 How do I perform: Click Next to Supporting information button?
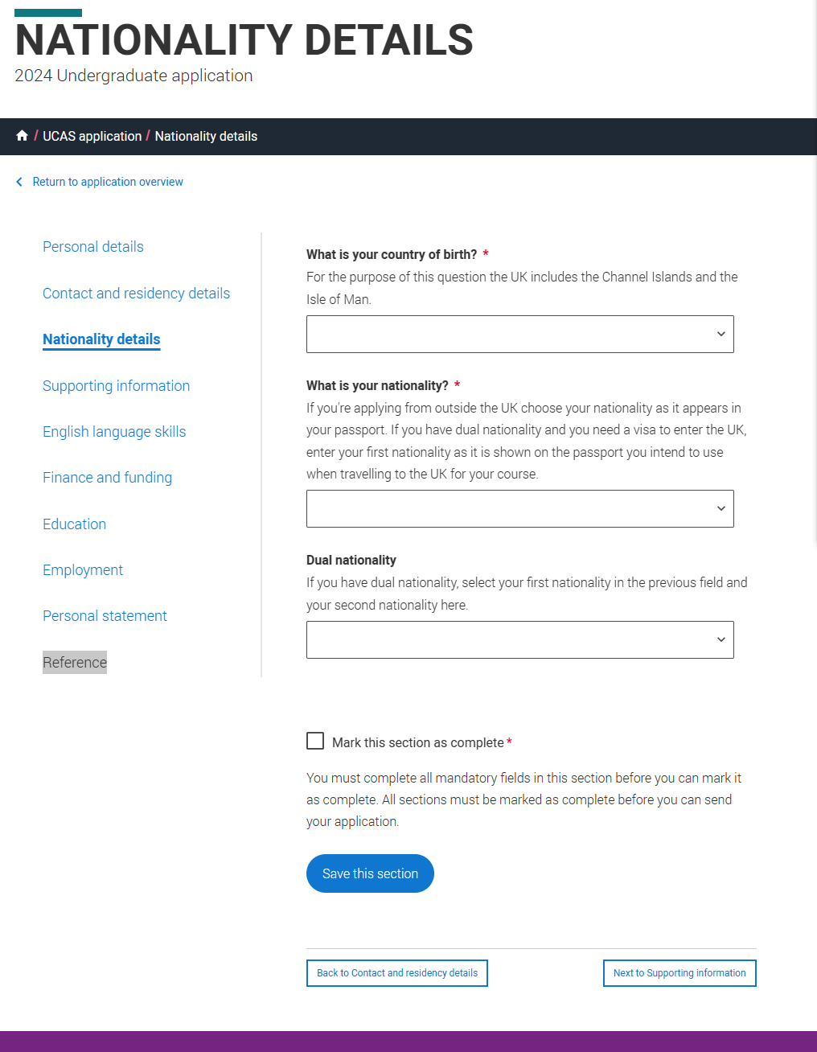pyautogui.click(x=679, y=973)
